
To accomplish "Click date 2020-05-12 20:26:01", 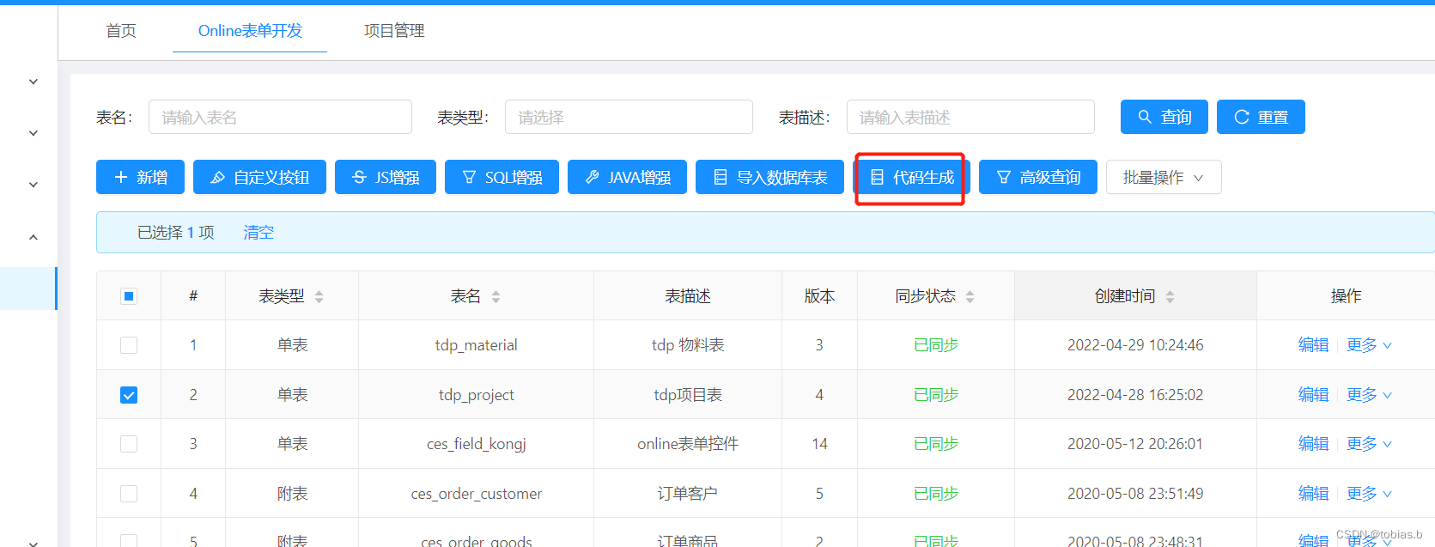I will point(1135,444).
